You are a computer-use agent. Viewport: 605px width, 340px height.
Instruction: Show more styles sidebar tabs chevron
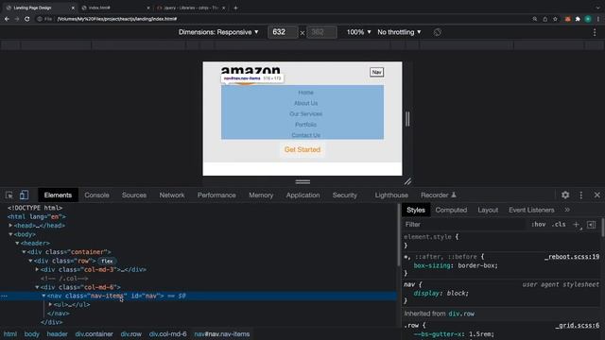tap(567, 210)
